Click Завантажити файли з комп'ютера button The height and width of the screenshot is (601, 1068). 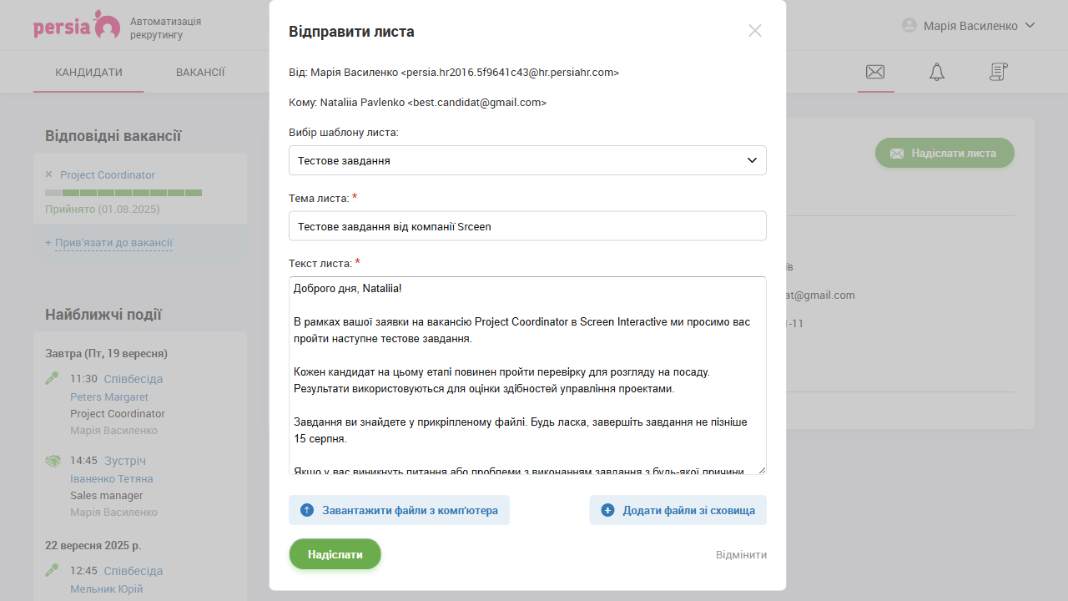(x=399, y=510)
